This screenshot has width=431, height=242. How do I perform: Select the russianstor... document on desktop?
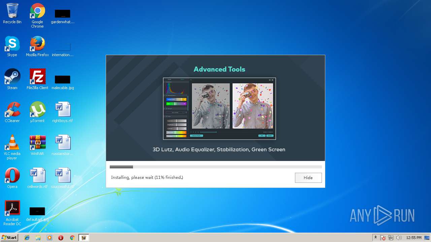coord(63,145)
